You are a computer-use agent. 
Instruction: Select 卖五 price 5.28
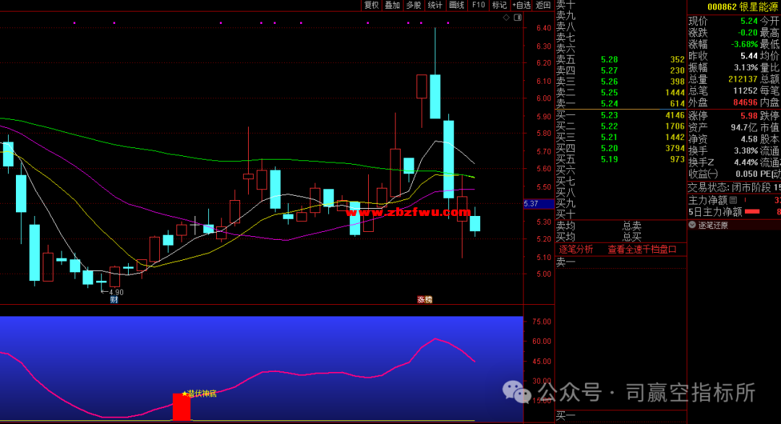(609, 60)
